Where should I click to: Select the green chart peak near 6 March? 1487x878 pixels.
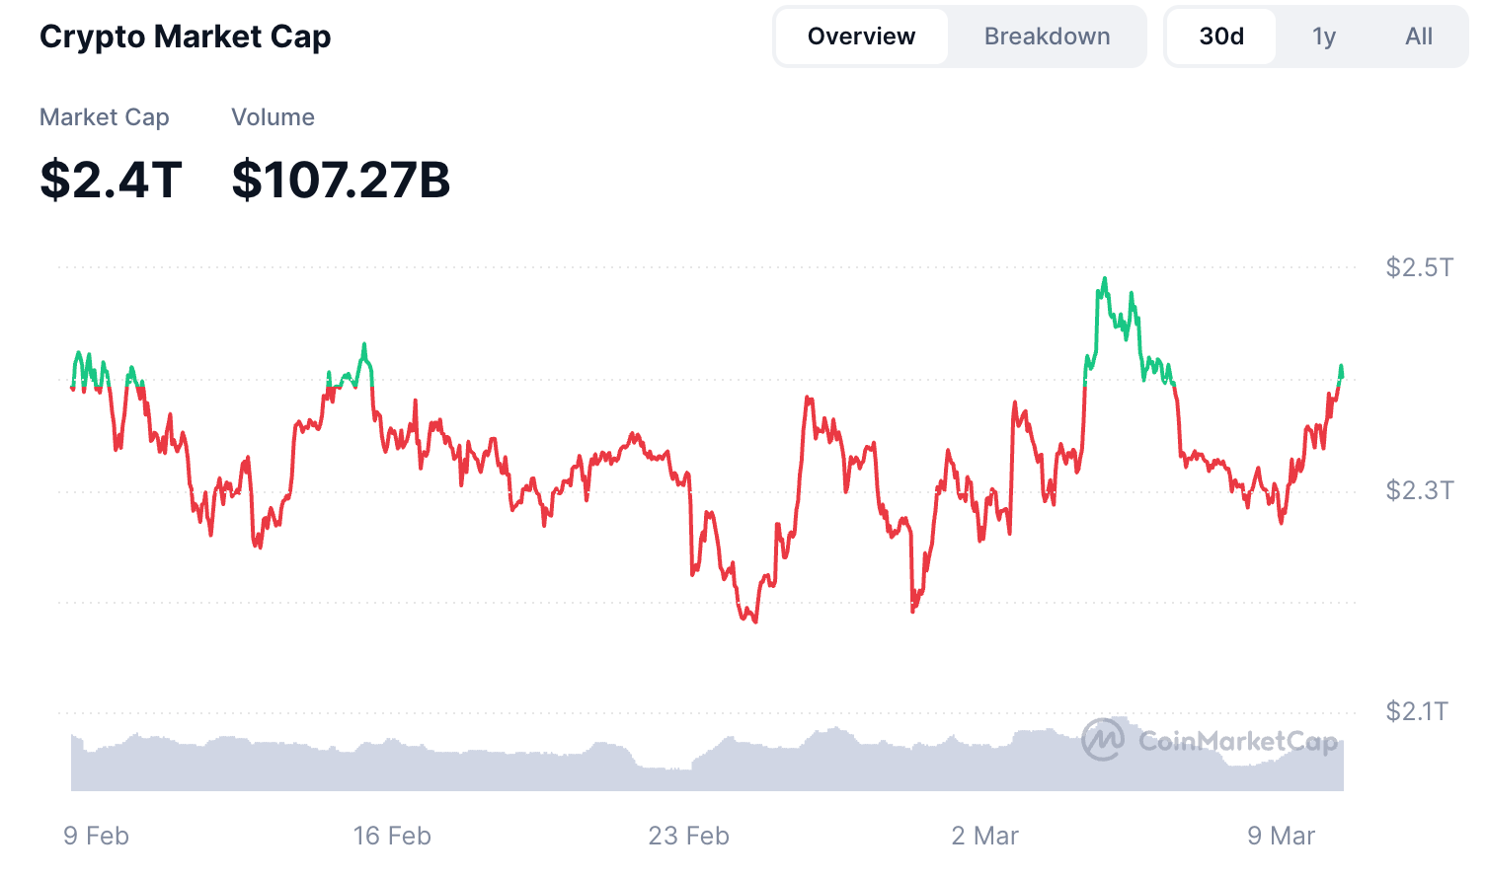tap(1103, 286)
